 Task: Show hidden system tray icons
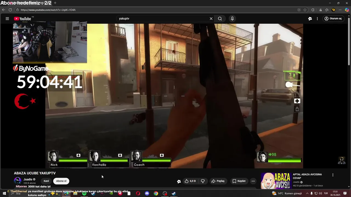pyautogui.click(x=307, y=193)
